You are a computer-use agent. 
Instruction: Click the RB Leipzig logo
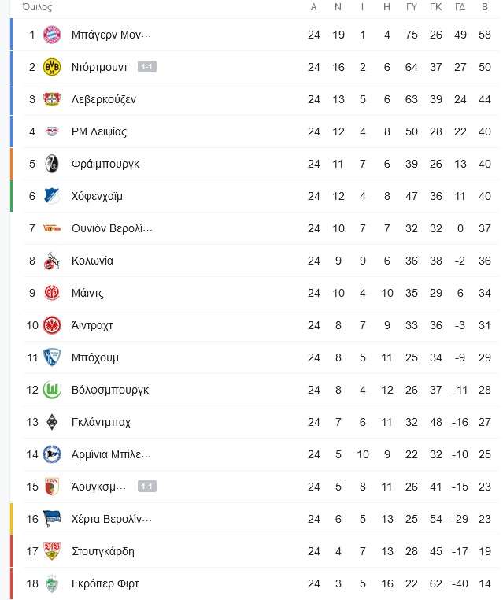point(52,131)
